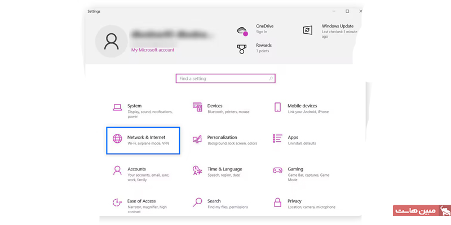The image size is (451, 225).
Task: Select the Mobile devices phone icon
Action: click(277, 107)
